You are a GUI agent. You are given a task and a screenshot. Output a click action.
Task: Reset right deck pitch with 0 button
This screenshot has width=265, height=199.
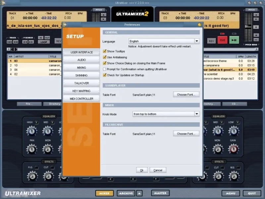[x=256, y=27]
